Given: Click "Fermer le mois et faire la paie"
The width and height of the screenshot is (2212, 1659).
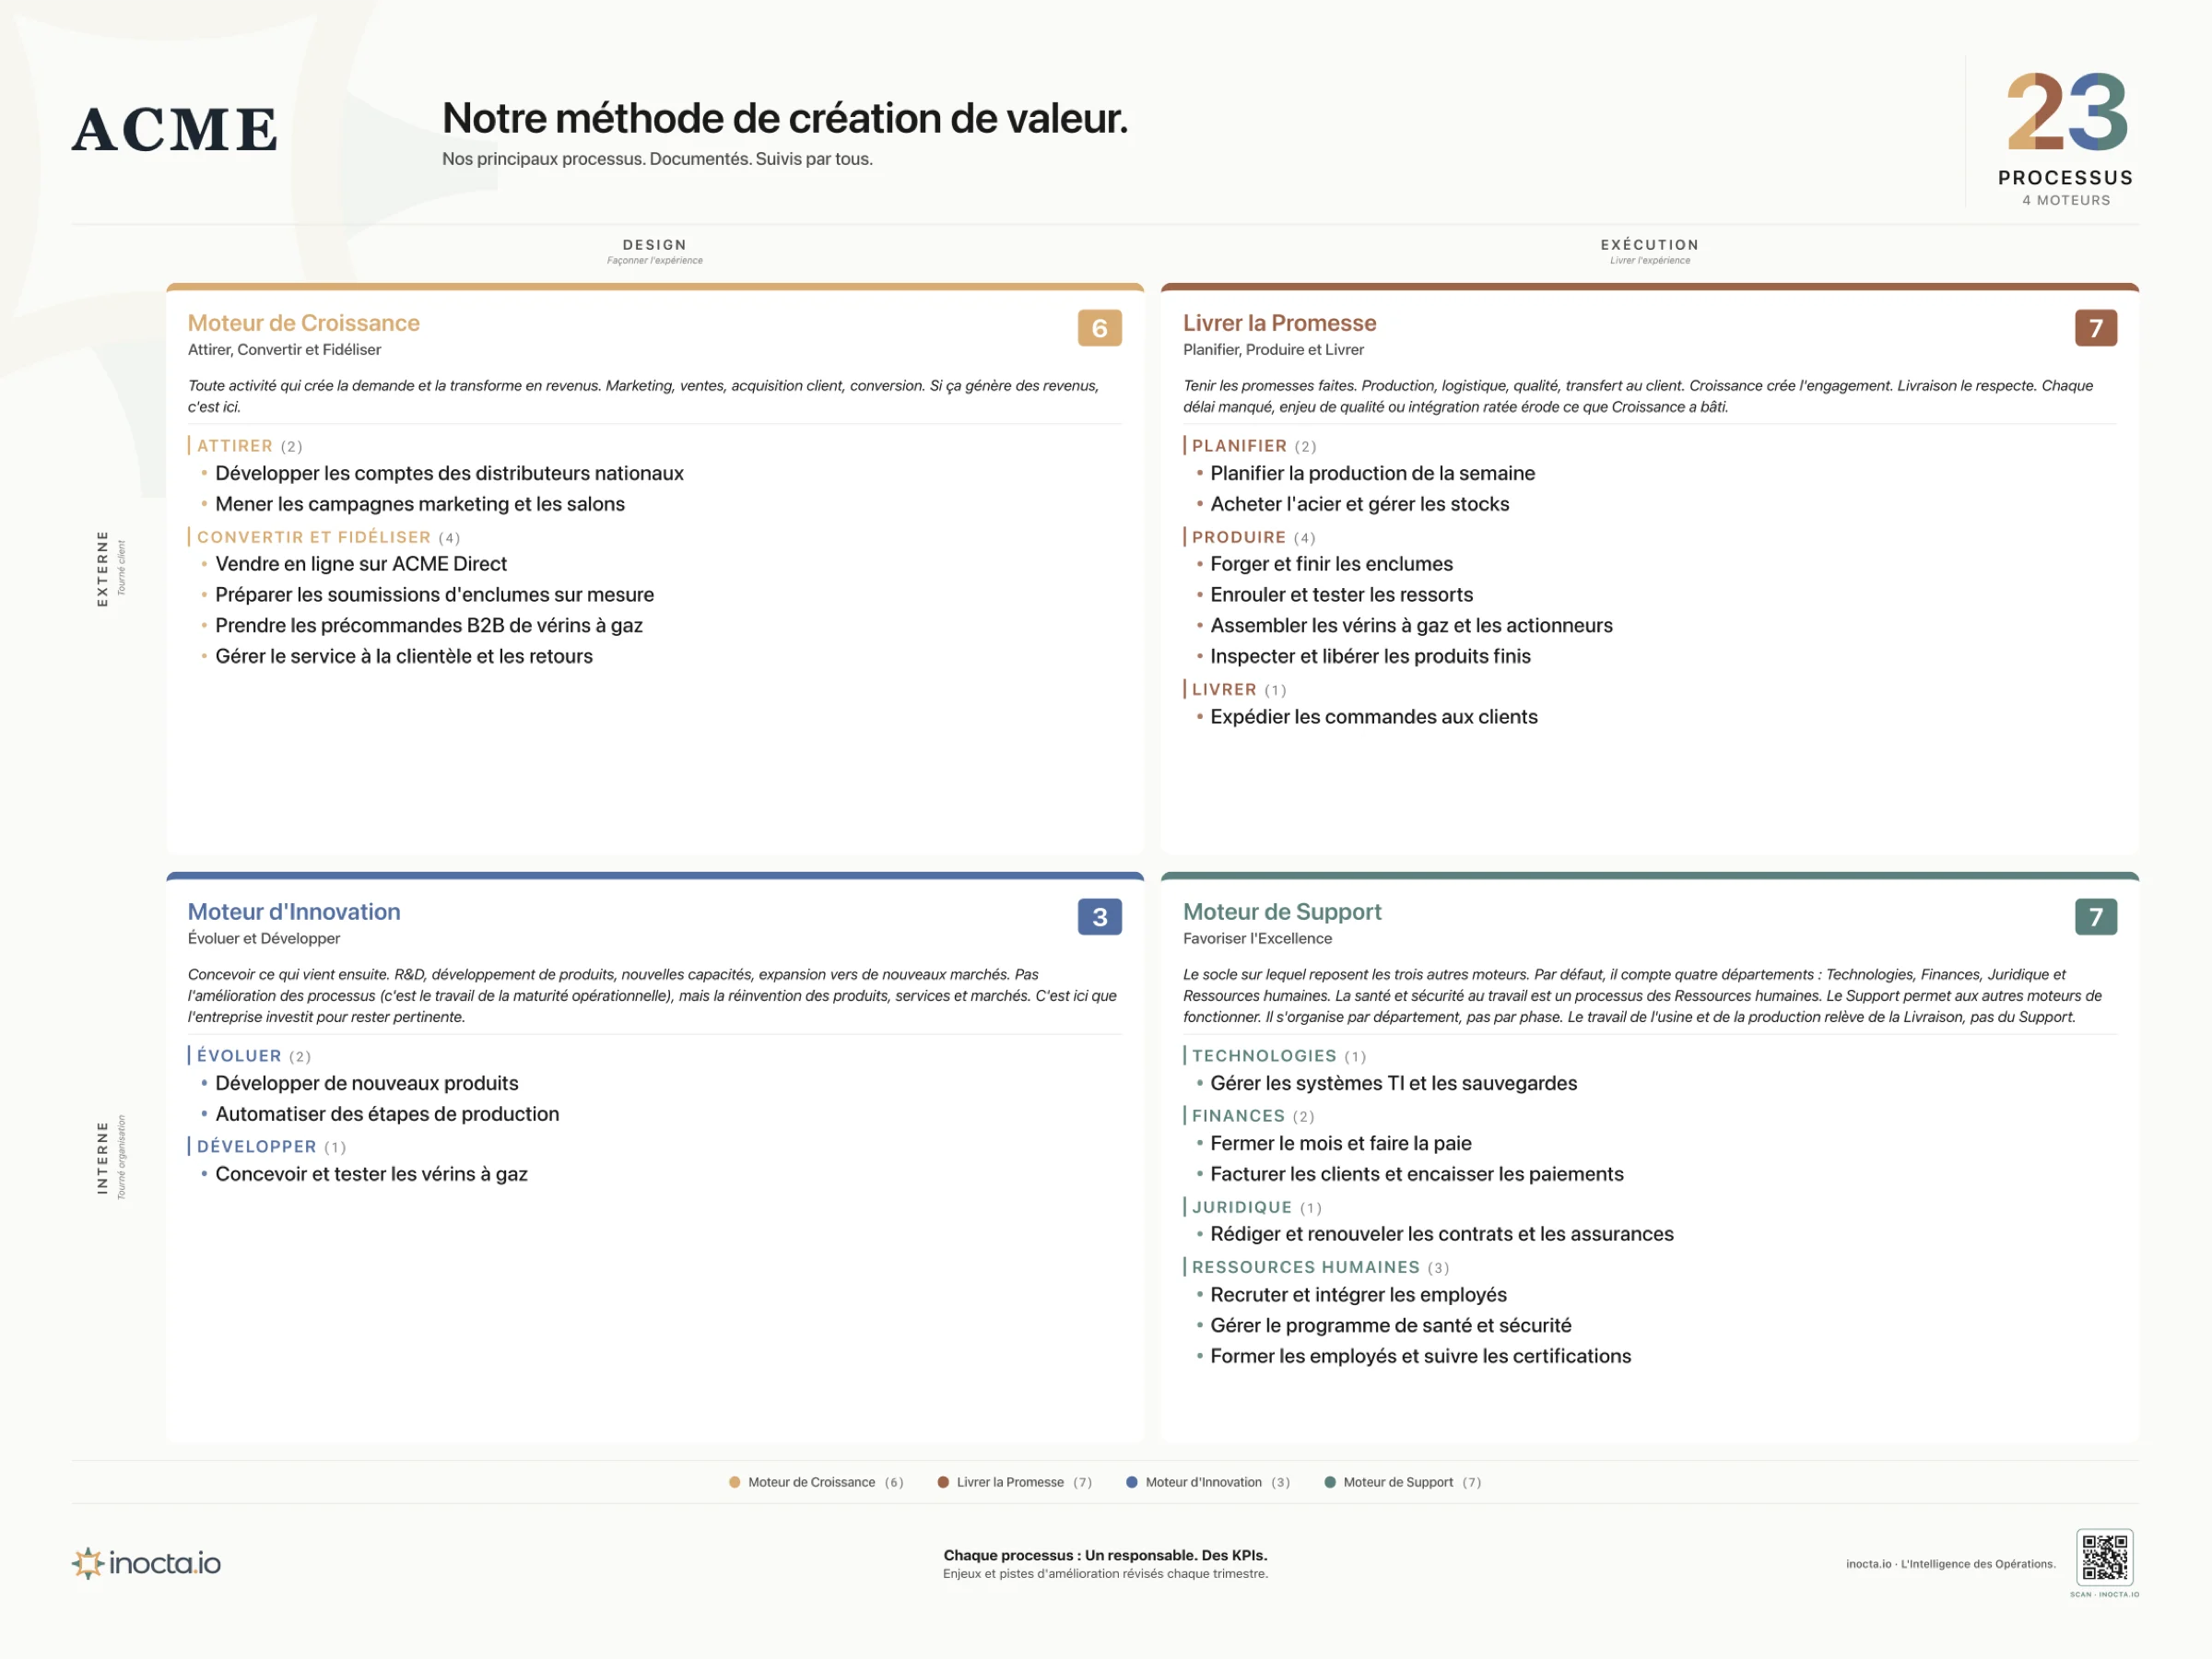Looking at the screenshot, I should [x=1341, y=1143].
